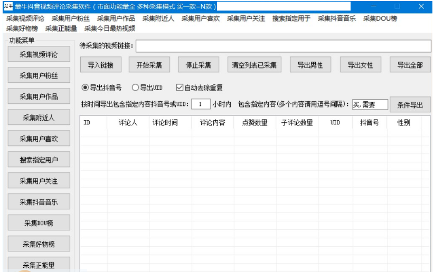Click the 停止采集 button
The width and height of the screenshot is (434, 272).
coord(199,65)
